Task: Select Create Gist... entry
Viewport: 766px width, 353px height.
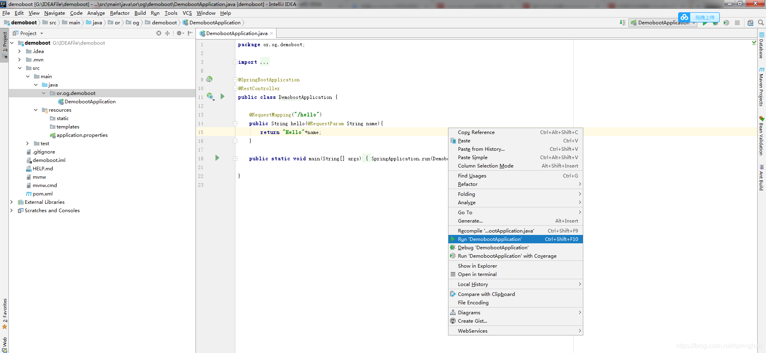Action: (x=515, y=321)
